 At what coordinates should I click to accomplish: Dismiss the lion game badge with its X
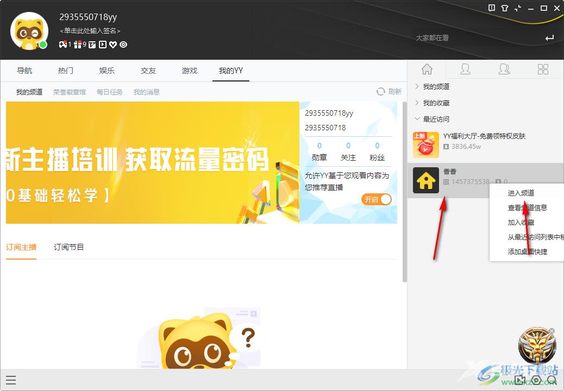coord(552,331)
